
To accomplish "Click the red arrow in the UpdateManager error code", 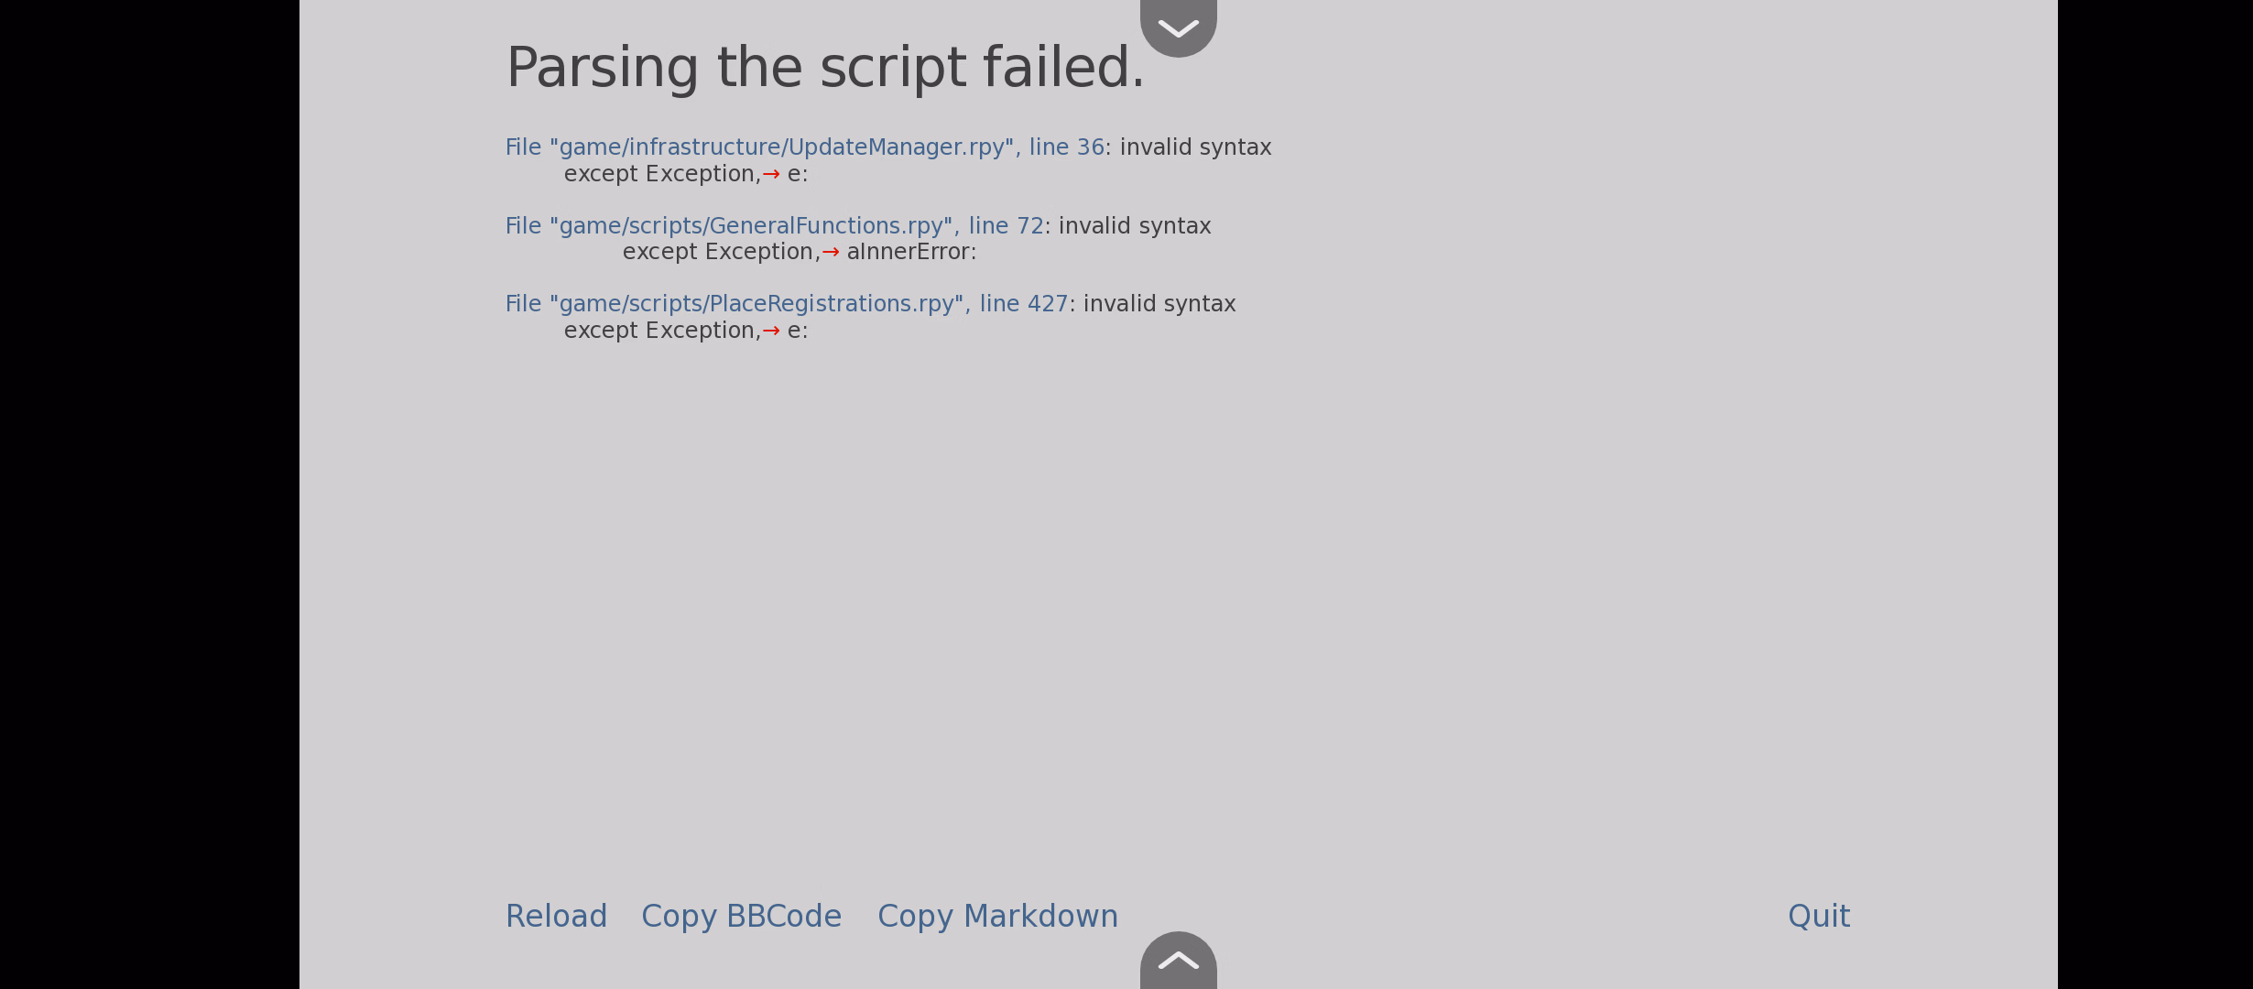I will (771, 175).
